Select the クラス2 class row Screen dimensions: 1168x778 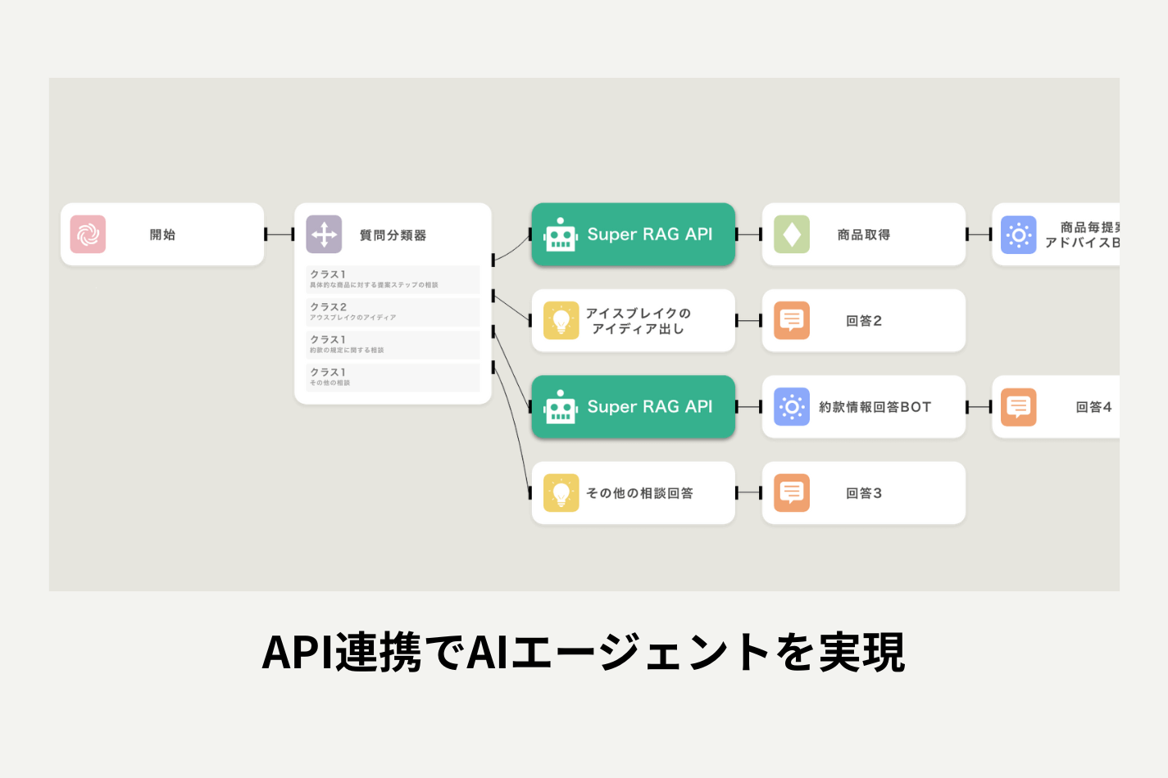(x=393, y=312)
